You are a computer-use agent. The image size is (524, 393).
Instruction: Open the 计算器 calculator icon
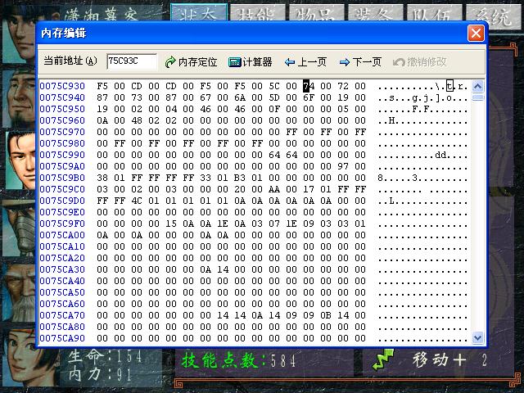[x=235, y=62]
